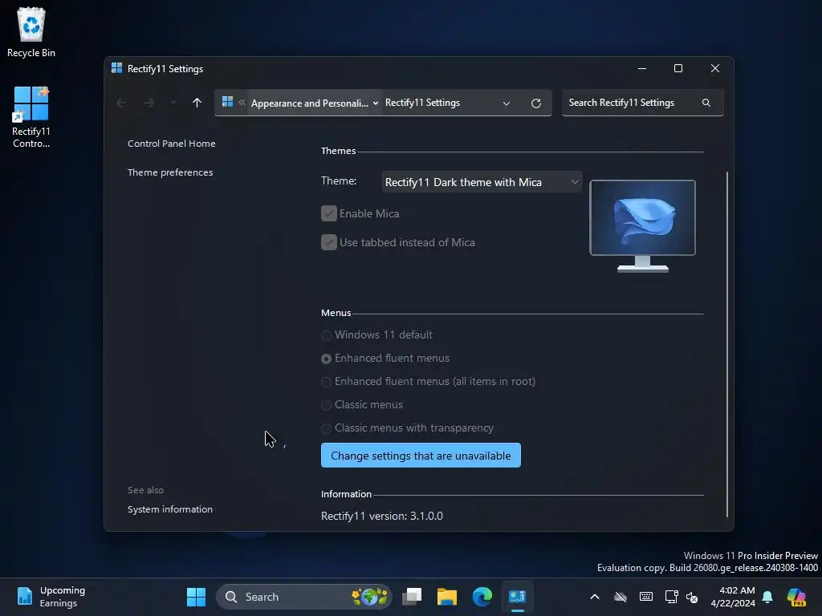
Task: Select Enhanced fluent menus all items in root
Action: [x=326, y=381]
